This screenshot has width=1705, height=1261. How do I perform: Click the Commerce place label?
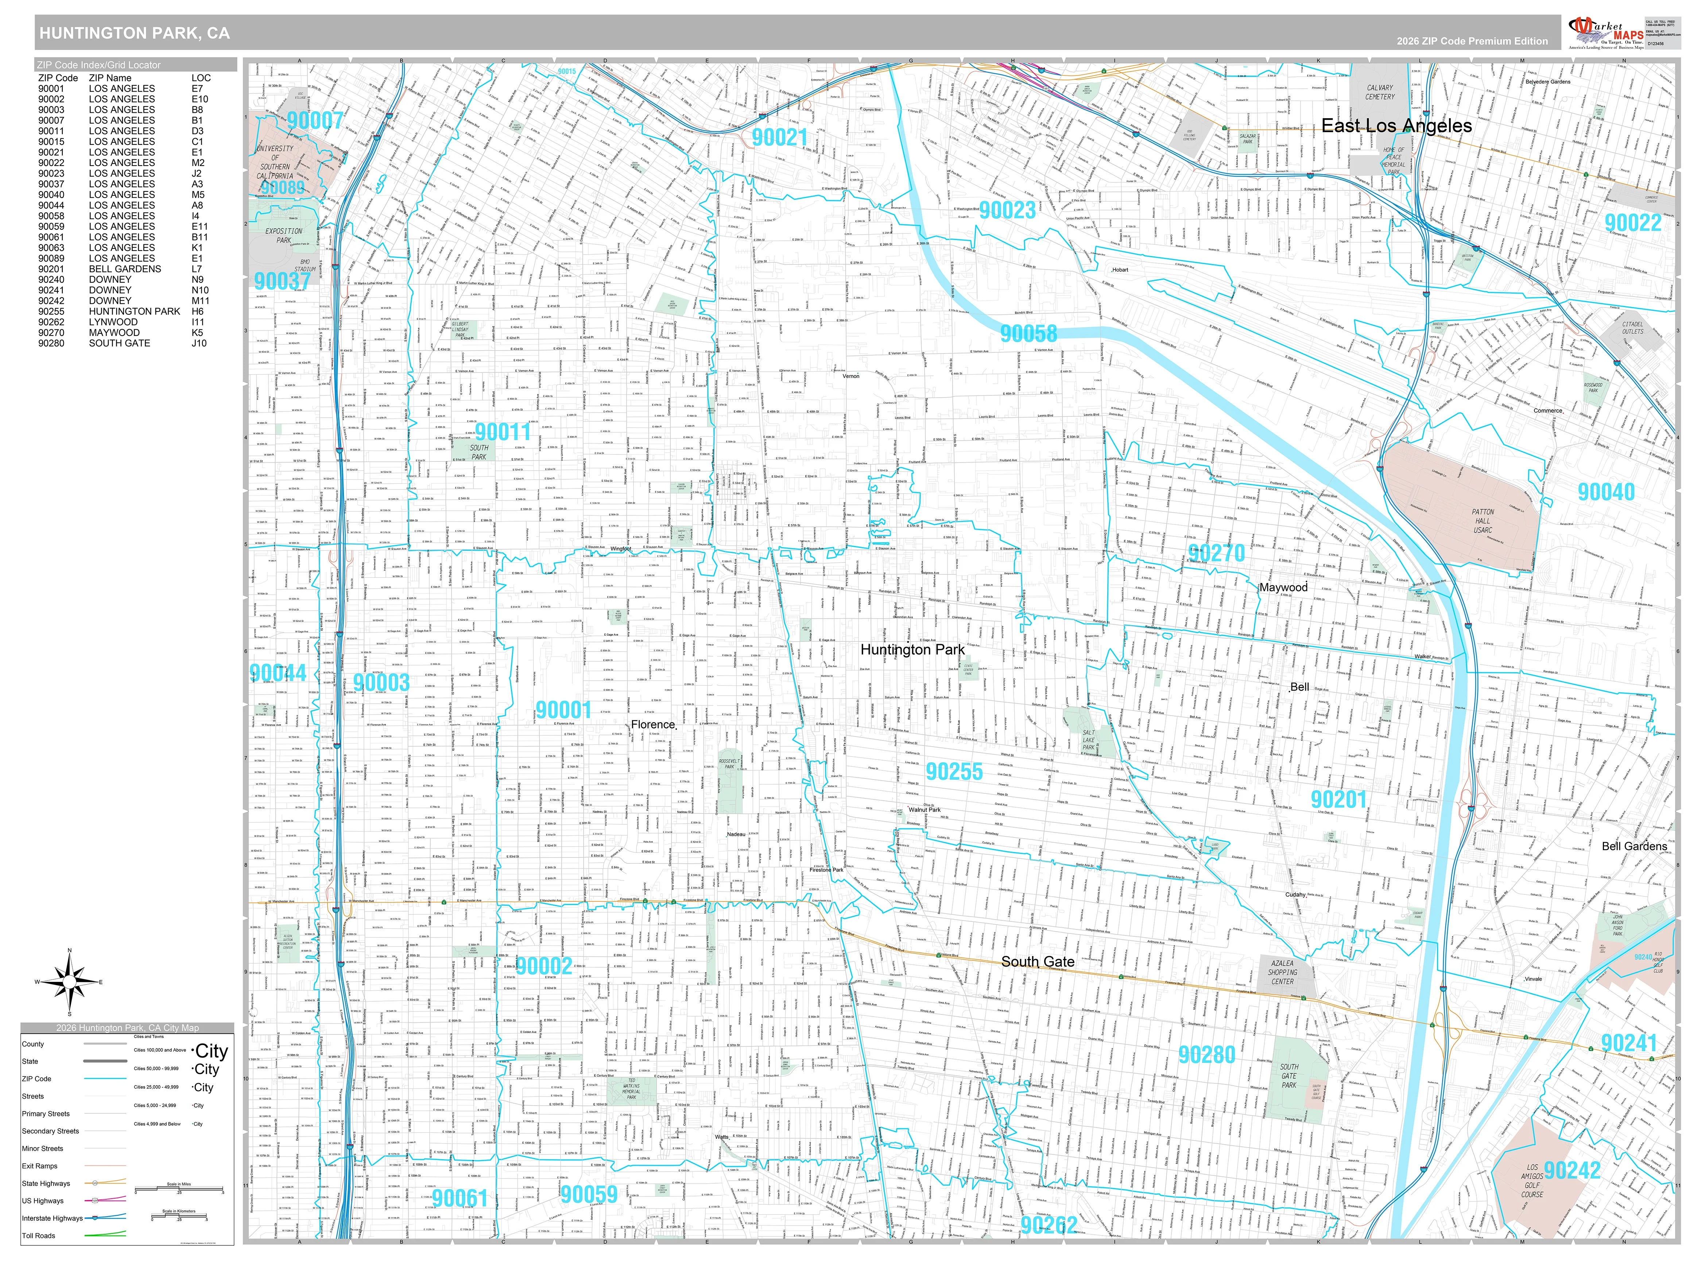1548,411
